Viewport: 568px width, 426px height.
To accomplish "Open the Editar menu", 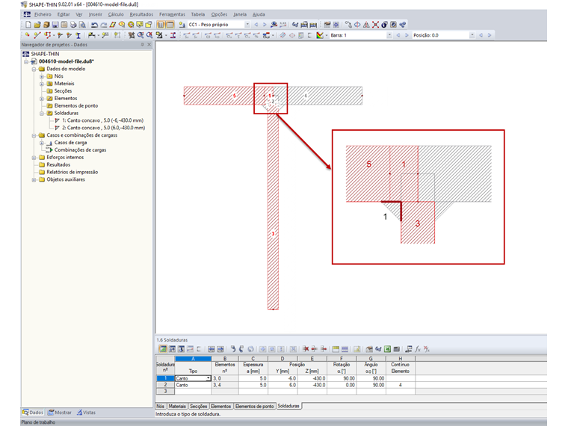I will [x=64, y=14].
